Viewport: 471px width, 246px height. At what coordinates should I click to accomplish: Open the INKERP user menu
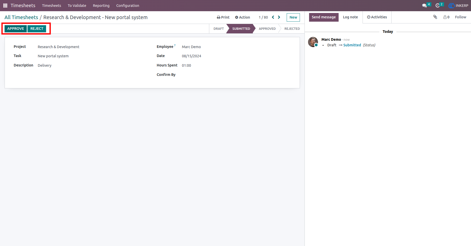[458, 6]
